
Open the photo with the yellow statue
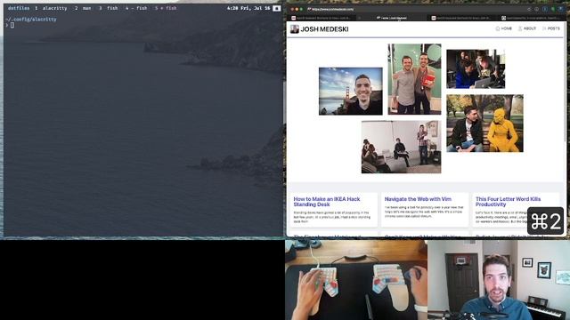click(x=484, y=124)
